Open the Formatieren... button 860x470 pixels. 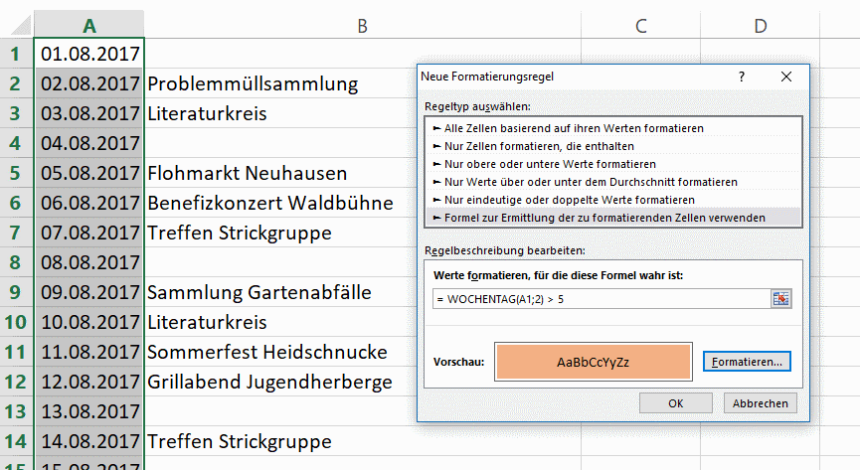click(747, 362)
